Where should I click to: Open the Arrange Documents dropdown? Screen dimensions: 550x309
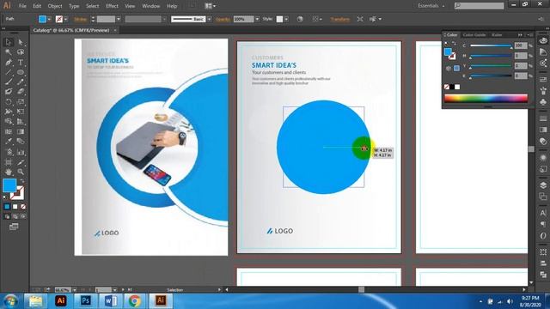210,6
